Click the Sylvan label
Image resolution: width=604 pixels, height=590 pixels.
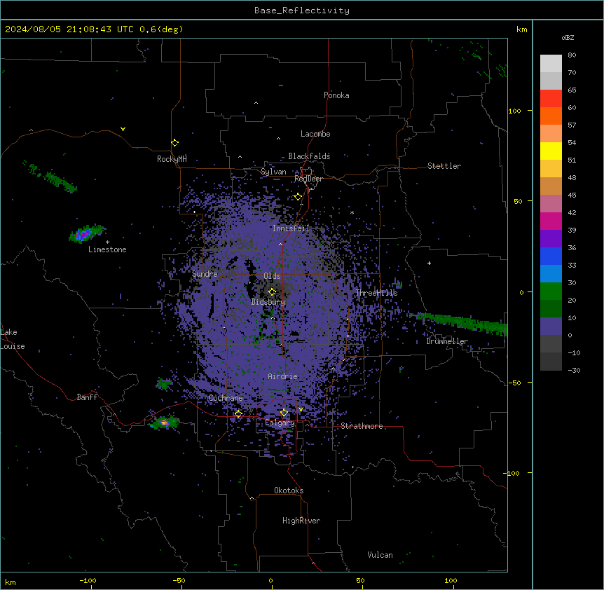pos(273,172)
